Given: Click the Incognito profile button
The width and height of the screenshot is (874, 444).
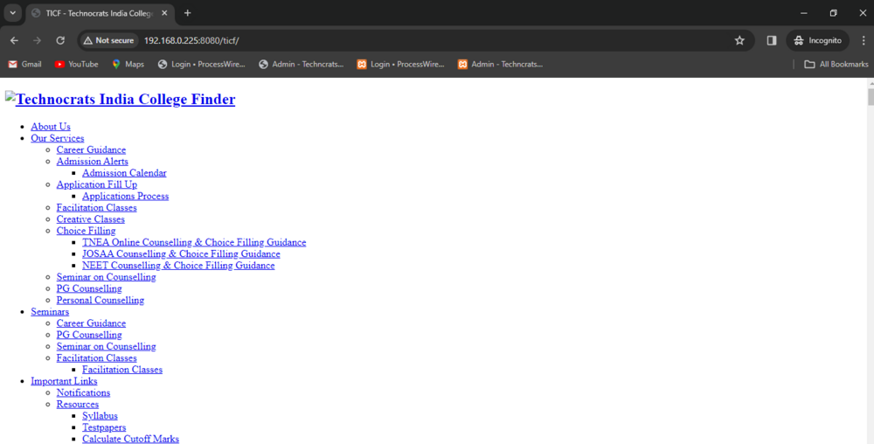Looking at the screenshot, I should point(818,40).
